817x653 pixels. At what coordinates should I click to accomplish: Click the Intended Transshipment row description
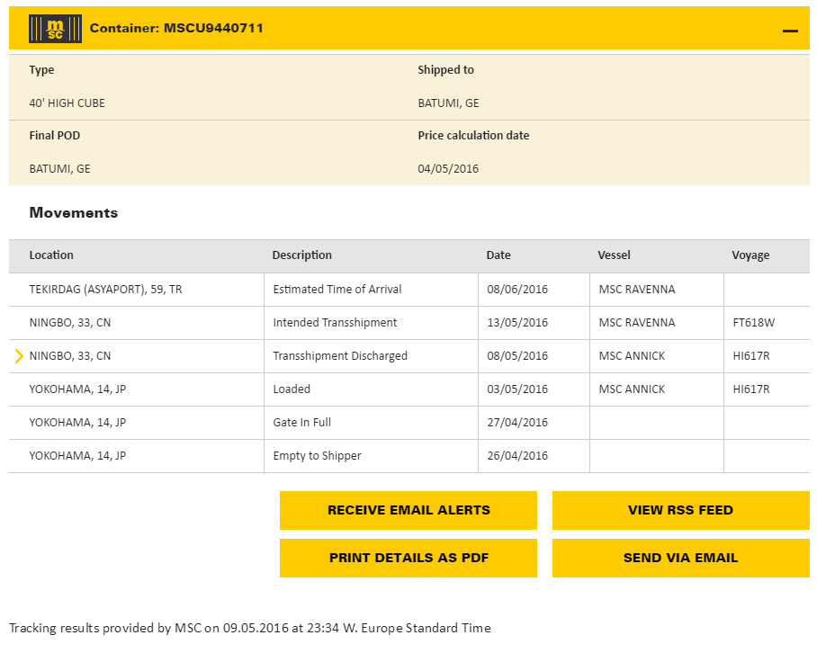point(335,323)
